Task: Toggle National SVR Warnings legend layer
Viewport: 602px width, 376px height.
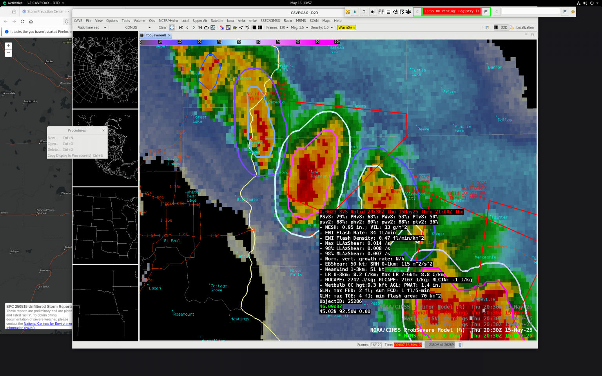Action: 468,318
